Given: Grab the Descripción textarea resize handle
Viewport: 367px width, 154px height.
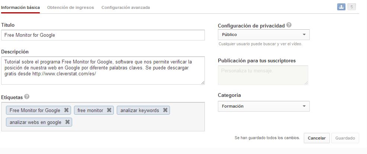Looking at the screenshot, I should pyautogui.click(x=203, y=82).
